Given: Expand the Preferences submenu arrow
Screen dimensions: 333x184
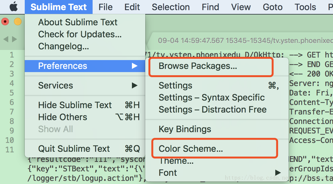Looking at the screenshot, I should tap(135, 66).
